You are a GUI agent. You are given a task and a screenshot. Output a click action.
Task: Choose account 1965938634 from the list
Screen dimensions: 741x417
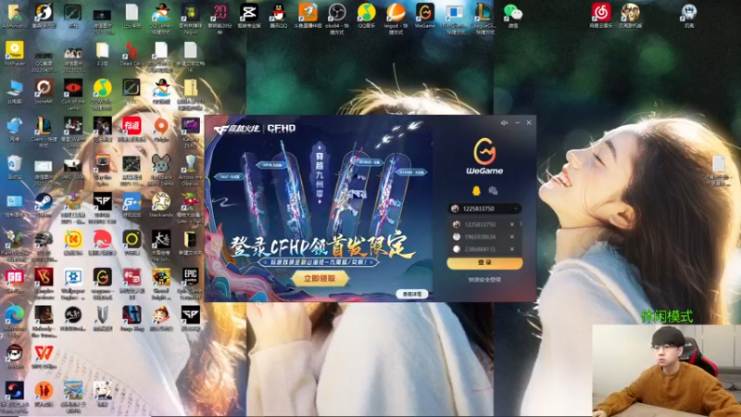point(480,237)
